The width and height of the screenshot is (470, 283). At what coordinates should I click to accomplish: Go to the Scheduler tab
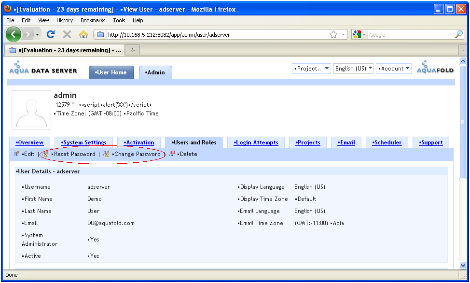tap(387, 142)
